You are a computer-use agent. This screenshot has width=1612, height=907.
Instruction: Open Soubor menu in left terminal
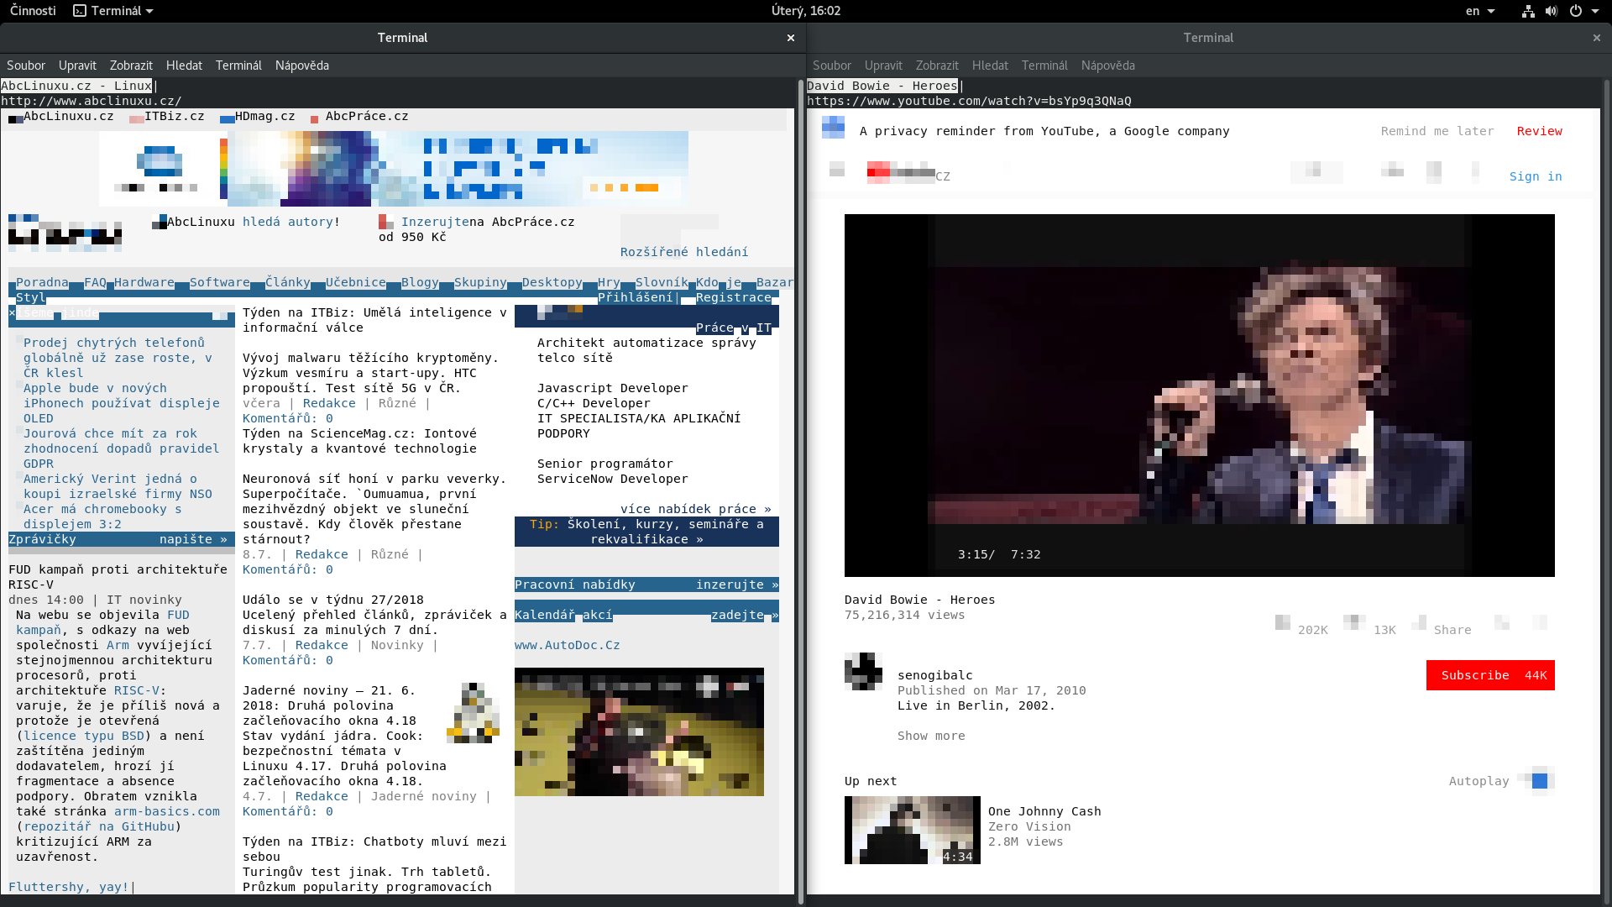[x=26, y=66]
